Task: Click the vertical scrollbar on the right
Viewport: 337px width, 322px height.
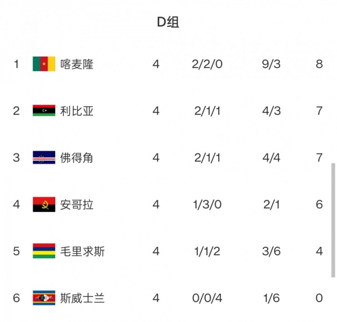Action: click(333, 220)
